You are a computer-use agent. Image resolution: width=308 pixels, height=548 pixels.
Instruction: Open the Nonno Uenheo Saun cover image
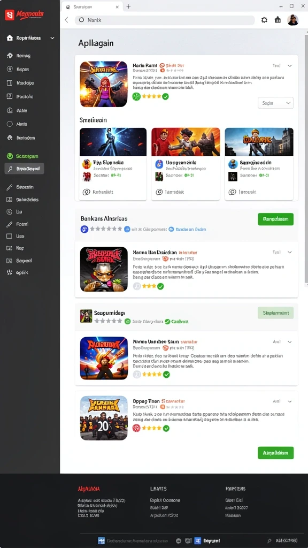[x=104, y=358]
